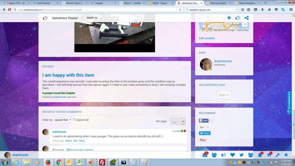The height and width of the screenshot is (166, 295).
Task: Click the EMPTY box in Unconfirmed Fans
Action: click(224, 95)
